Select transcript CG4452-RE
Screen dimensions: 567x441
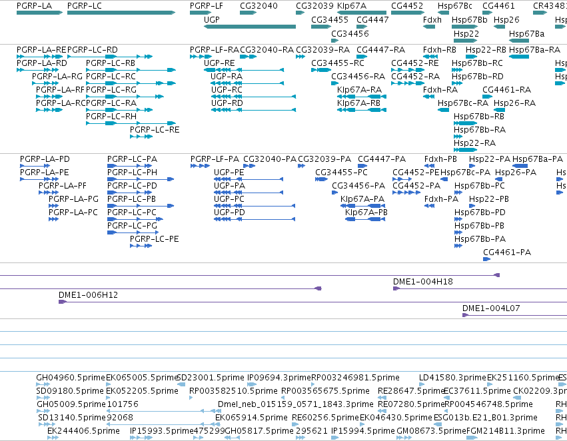point(408,70)
